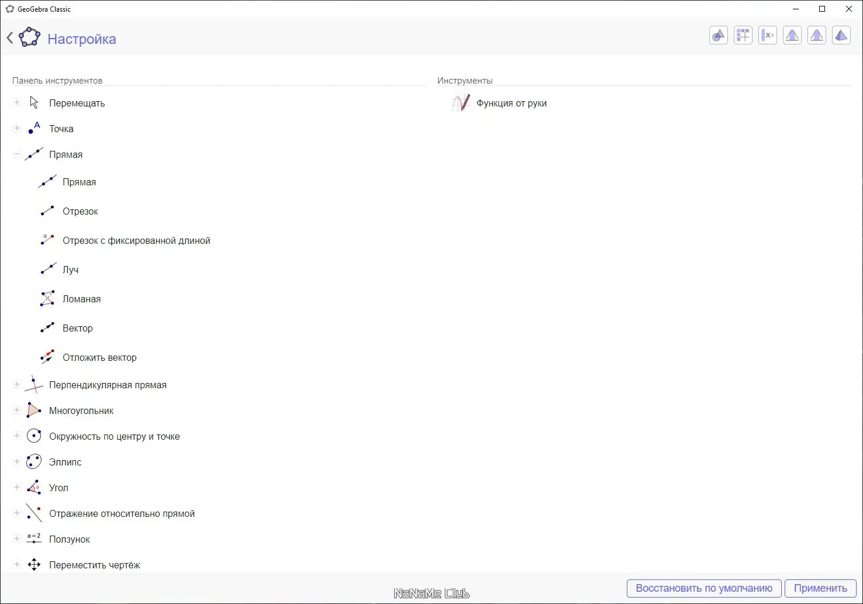Click the Эллипс tool icon
The width and height of the screenshot is (863, 604).
tap(34, 462)
